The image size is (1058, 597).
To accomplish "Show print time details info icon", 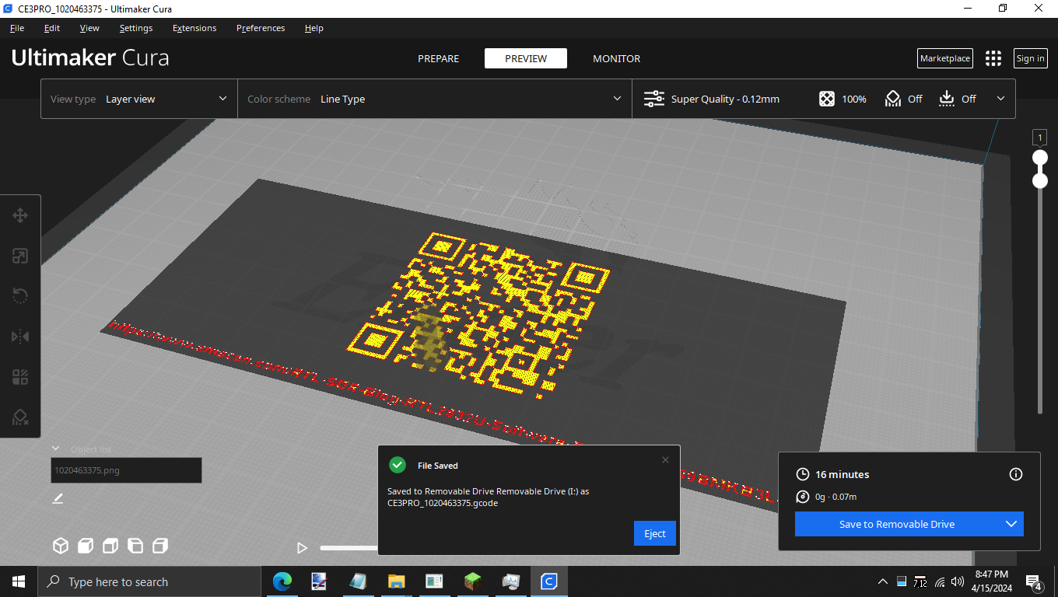I will [x=1015, y=474].
